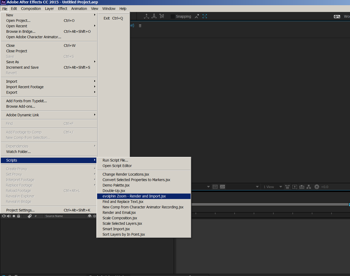Run Demo Palette.jsx script
The image size is (350, 276).
(x=144, y=185)
